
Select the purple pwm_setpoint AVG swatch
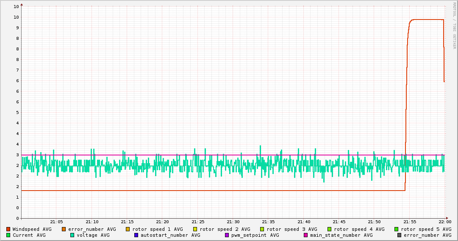(227, 235)
